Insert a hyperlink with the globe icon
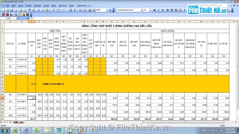This screenshot has width=239, height=134. tap(71, 10)
